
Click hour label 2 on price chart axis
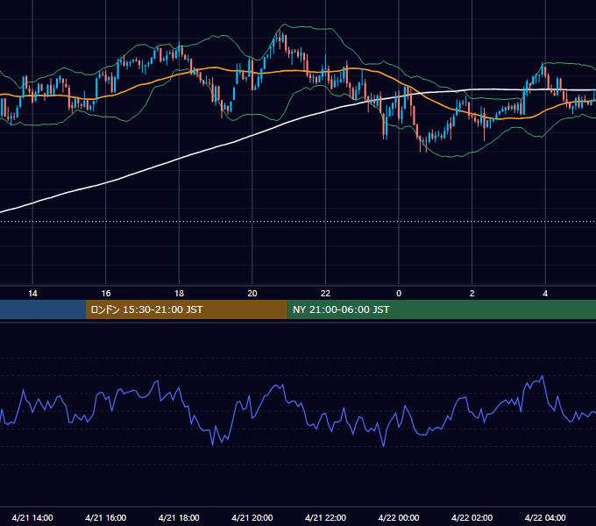coord(472,294)
